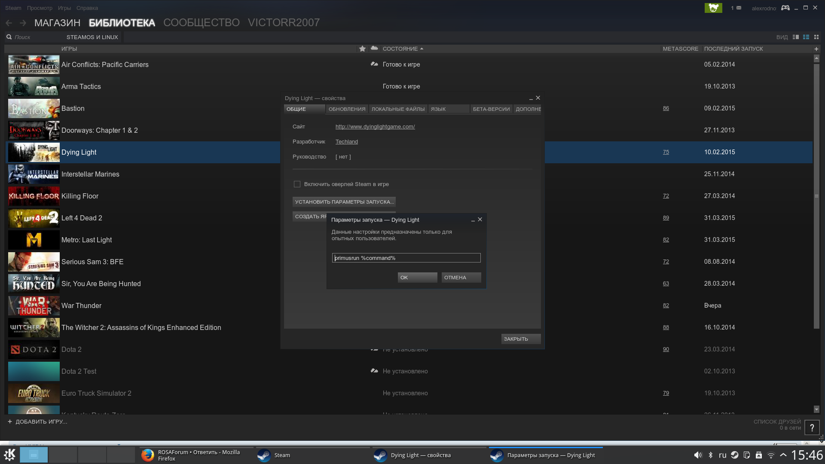The width and height of the screenshot is (825, 464).
Task: Click the Steam tray icon in the system tray
Action: pyautogui.click(x=735, y=455)
